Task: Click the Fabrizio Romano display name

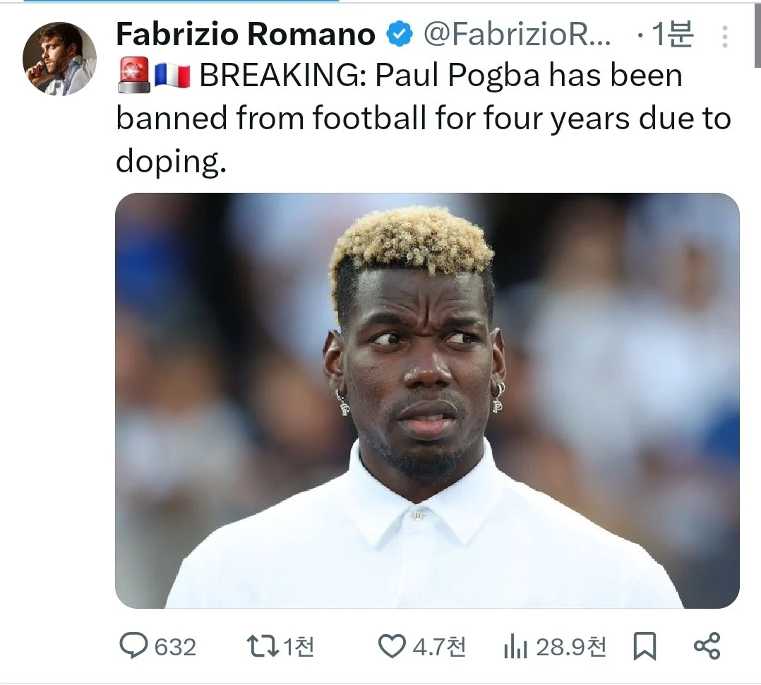Action: [x=246, y=35]
